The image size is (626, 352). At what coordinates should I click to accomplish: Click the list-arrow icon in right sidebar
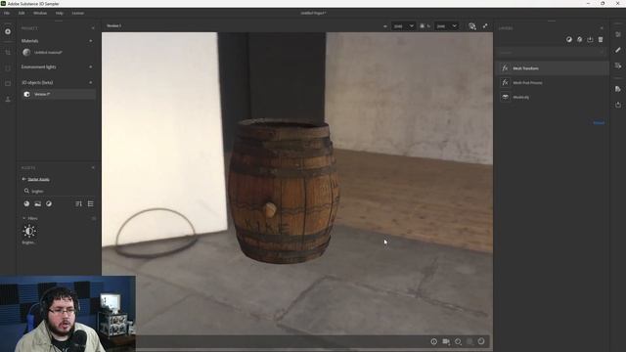tap(618, 66)
